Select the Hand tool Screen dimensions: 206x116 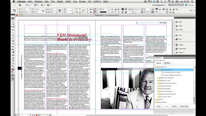coord(13,63)
